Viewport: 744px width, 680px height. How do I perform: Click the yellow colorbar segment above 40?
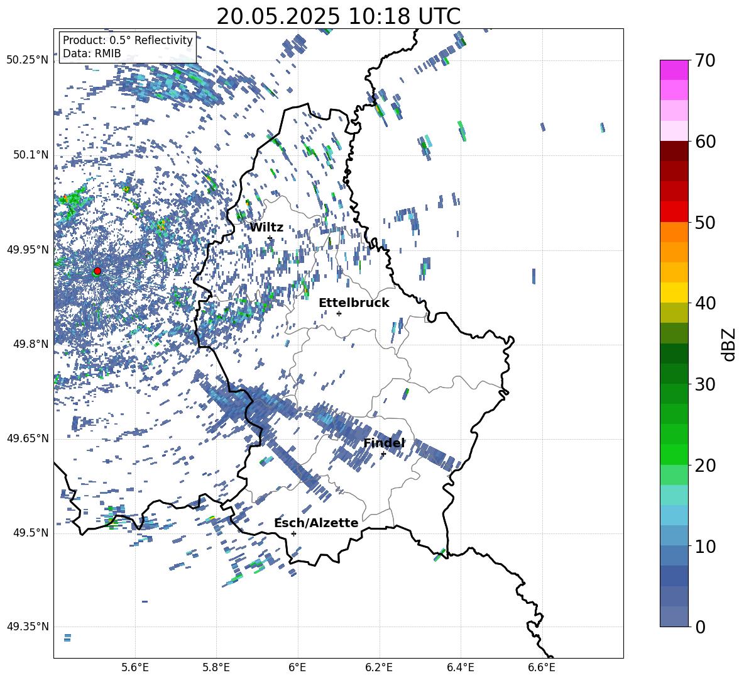pyautogui.click(x=674, y=293)
